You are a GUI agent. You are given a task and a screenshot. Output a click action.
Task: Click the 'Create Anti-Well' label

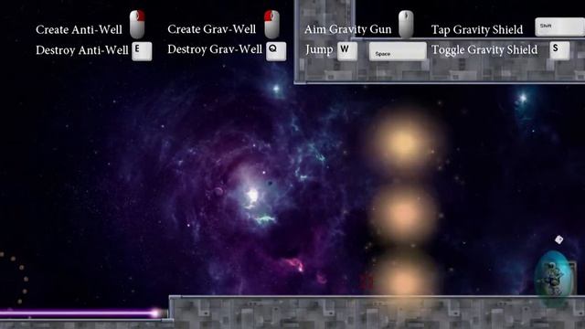click(x=79, y=30)
